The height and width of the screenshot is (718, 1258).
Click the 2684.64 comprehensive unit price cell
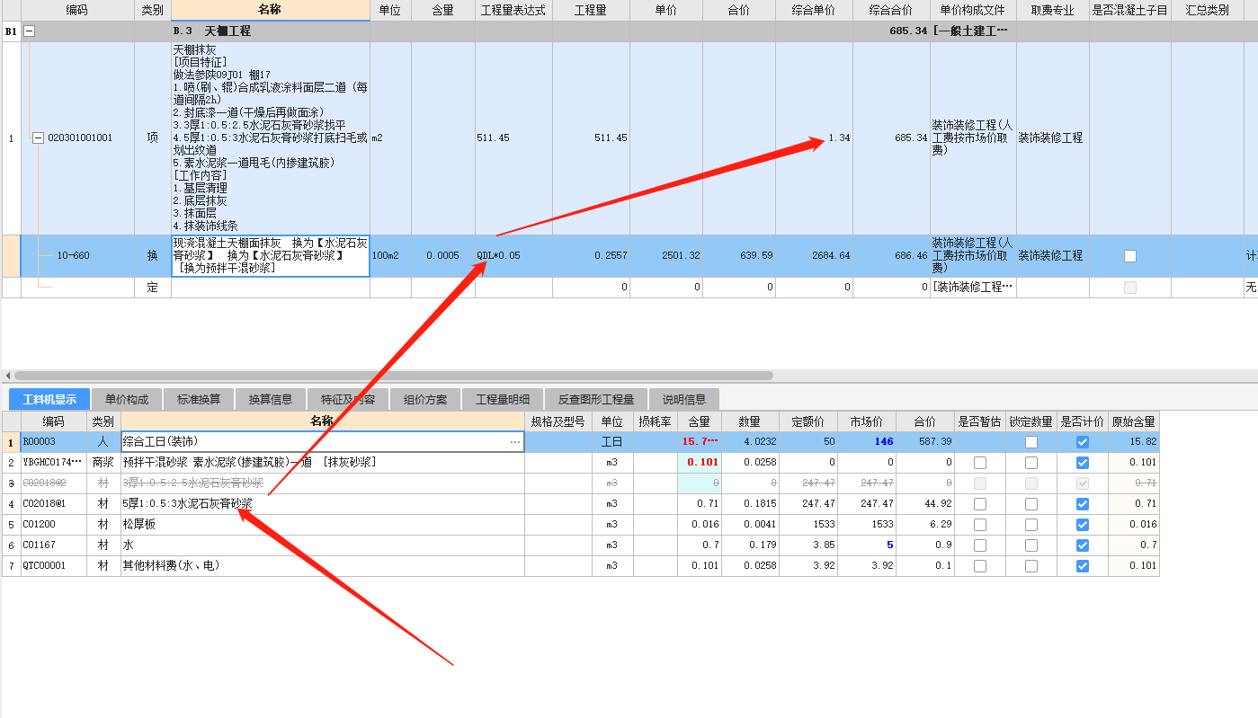point(814,256)
